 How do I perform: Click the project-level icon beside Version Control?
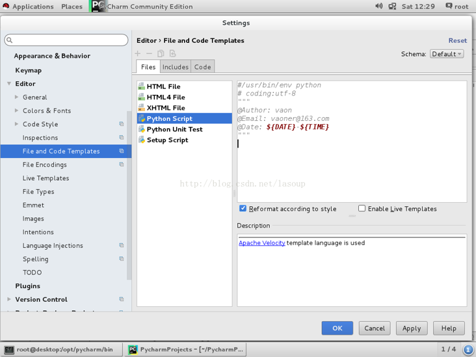click(122, 299)
